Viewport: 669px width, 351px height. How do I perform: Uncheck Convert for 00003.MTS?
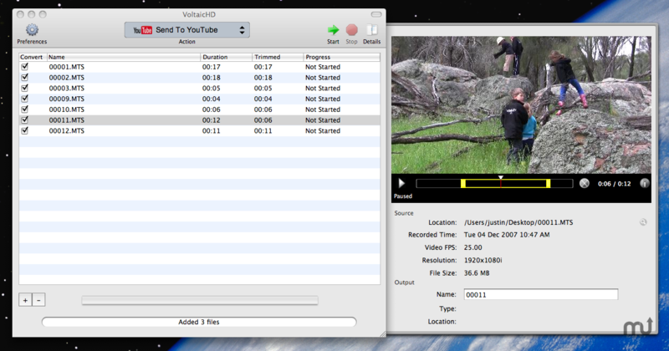25,88
